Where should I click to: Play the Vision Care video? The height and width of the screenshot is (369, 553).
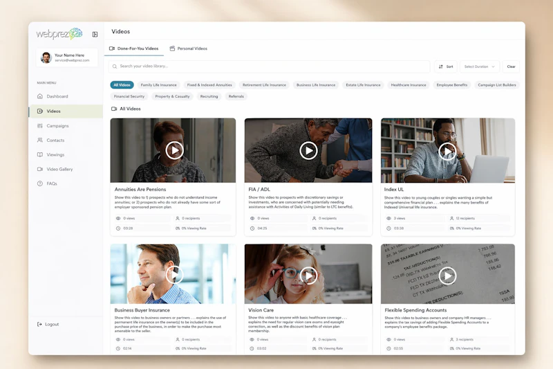[x=308, y=276]
